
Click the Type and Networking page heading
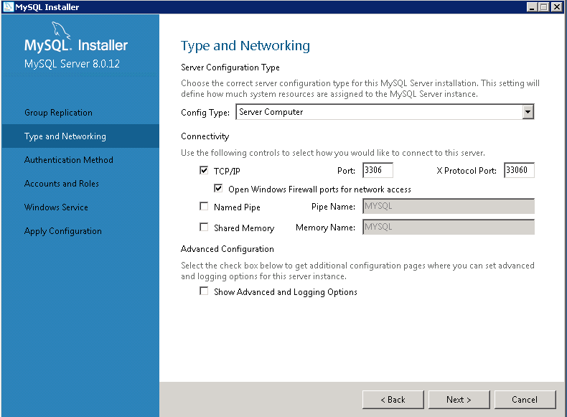(x=245, y=46)
